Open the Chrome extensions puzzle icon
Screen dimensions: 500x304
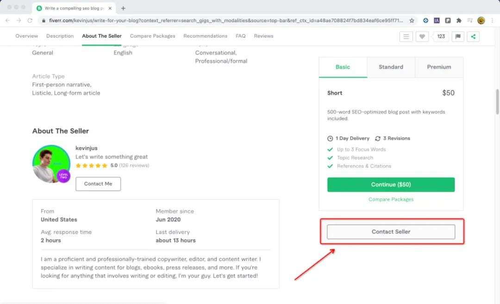click(459, 20)
